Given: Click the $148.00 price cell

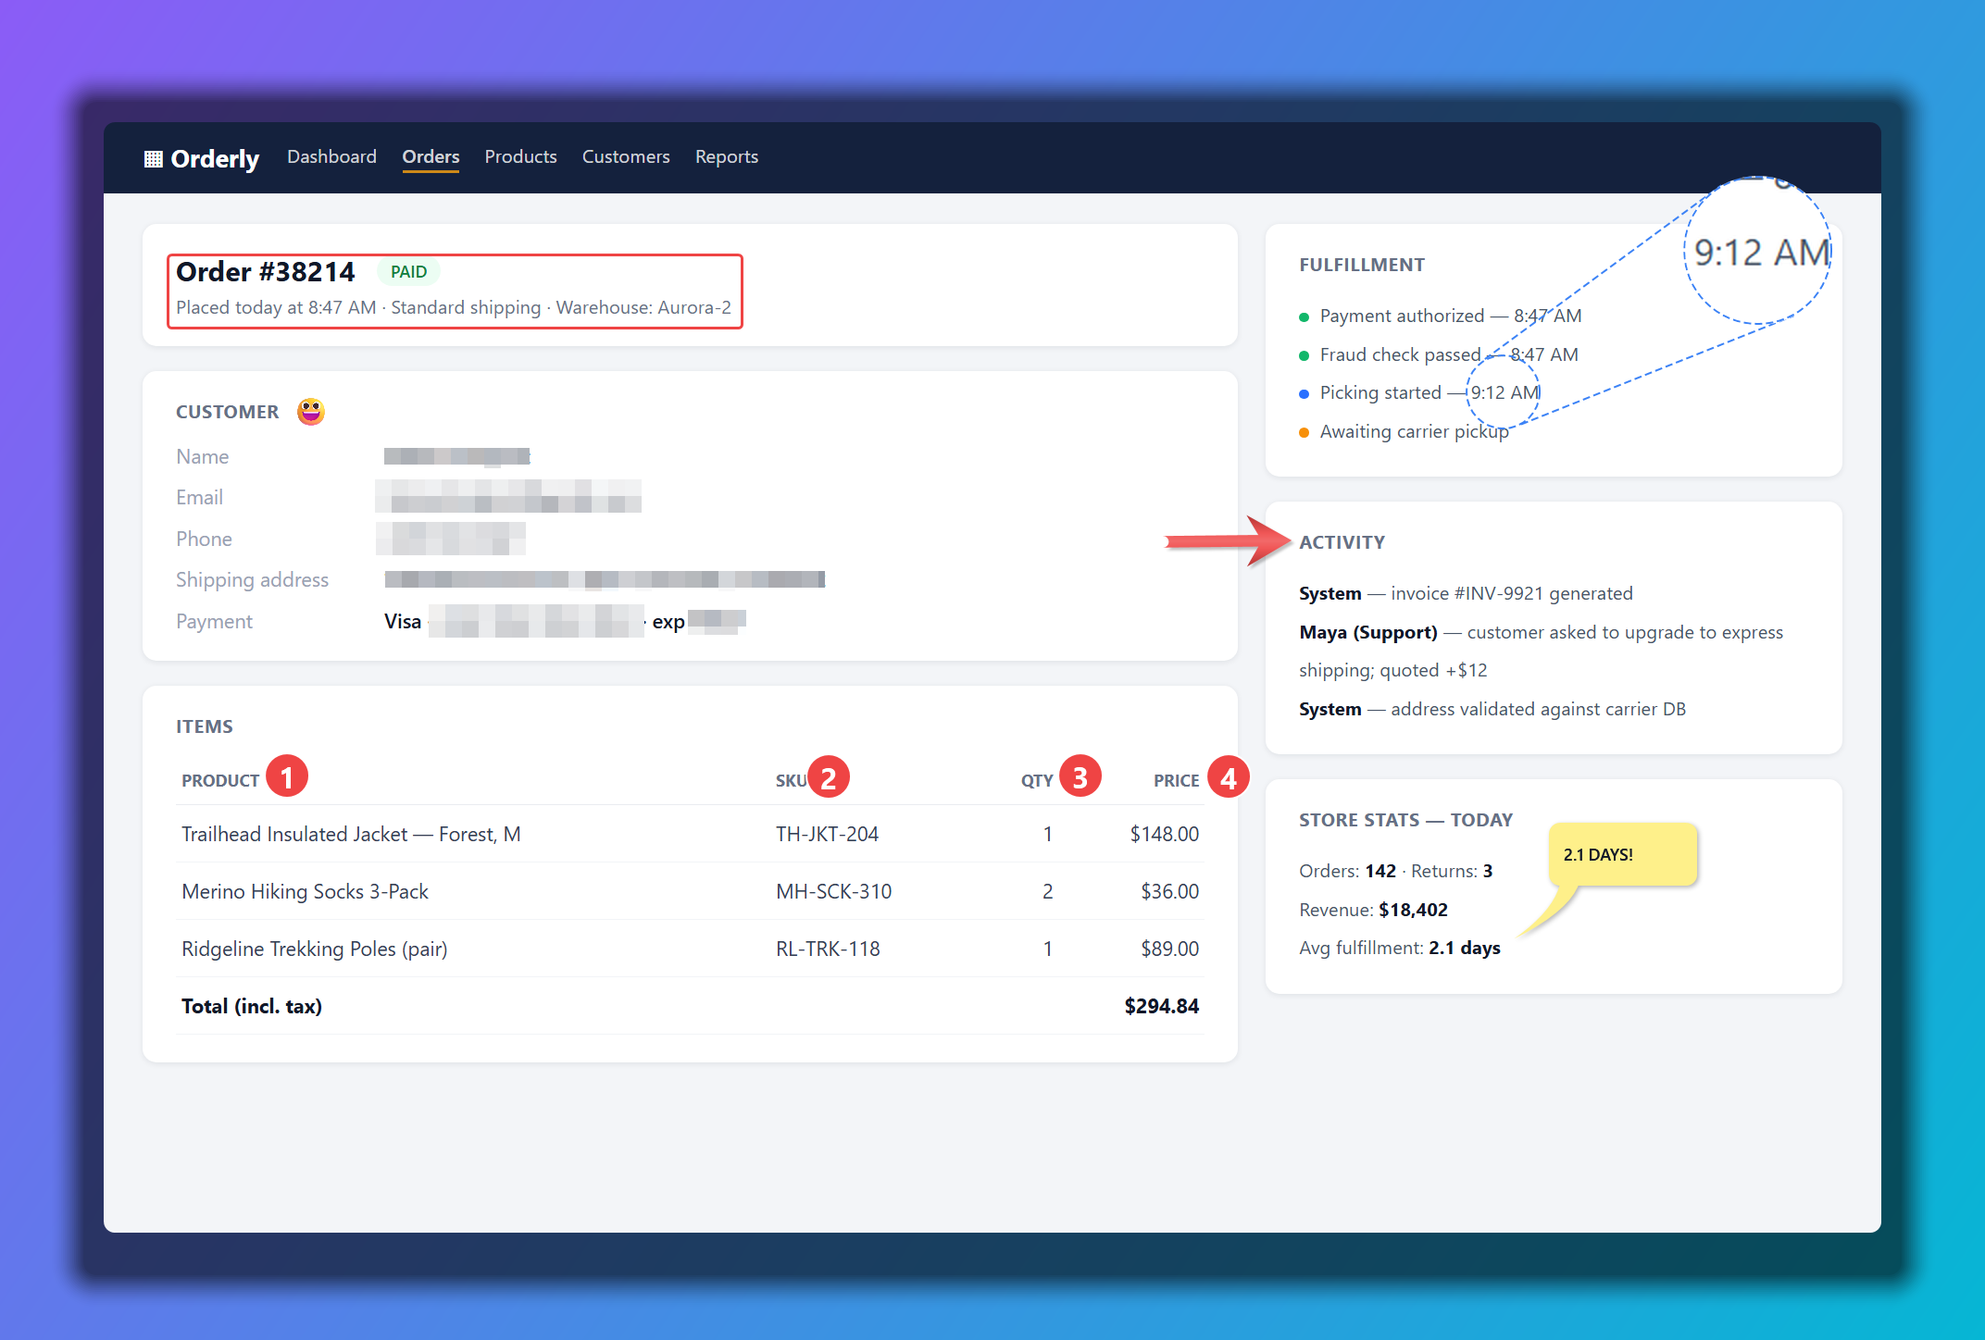Looking at the screenshot, I should [1164, 834].
